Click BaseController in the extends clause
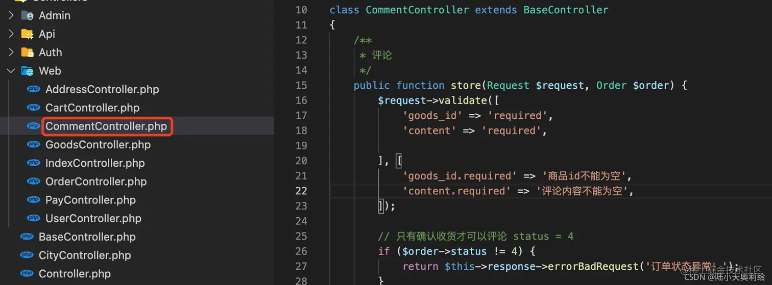Image resolution: width=772 pixels, height=285 pixels. (566, 10)
